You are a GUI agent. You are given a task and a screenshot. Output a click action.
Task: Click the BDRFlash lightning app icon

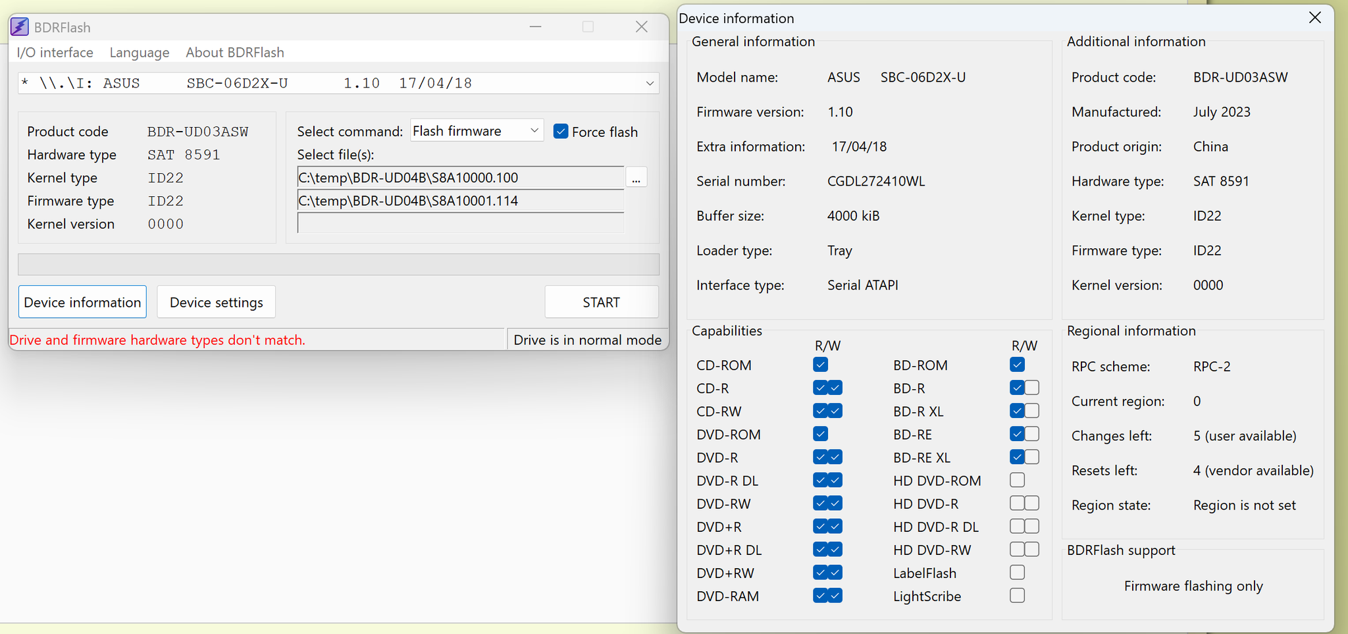20,27
